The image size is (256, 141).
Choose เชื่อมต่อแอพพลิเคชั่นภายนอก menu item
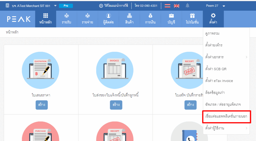point(226,116)
